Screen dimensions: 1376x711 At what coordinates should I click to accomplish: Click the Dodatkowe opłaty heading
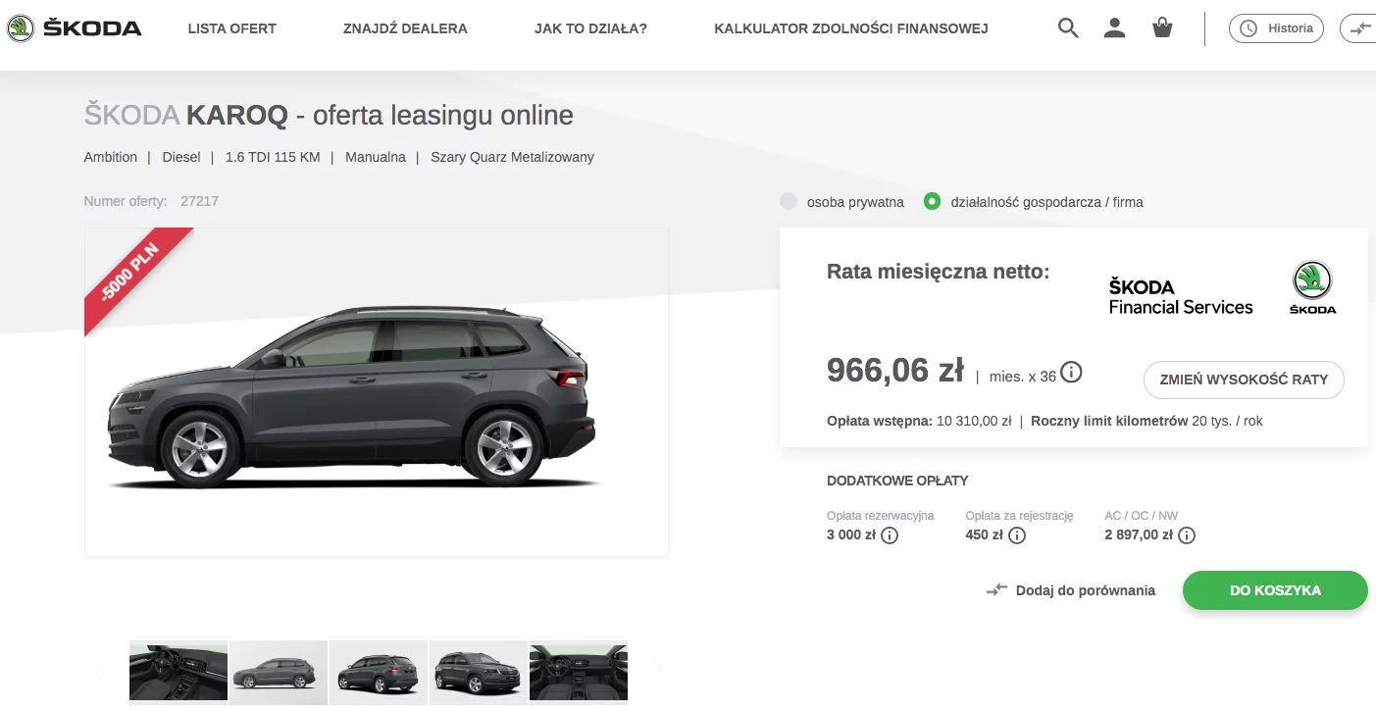[897, 481]
